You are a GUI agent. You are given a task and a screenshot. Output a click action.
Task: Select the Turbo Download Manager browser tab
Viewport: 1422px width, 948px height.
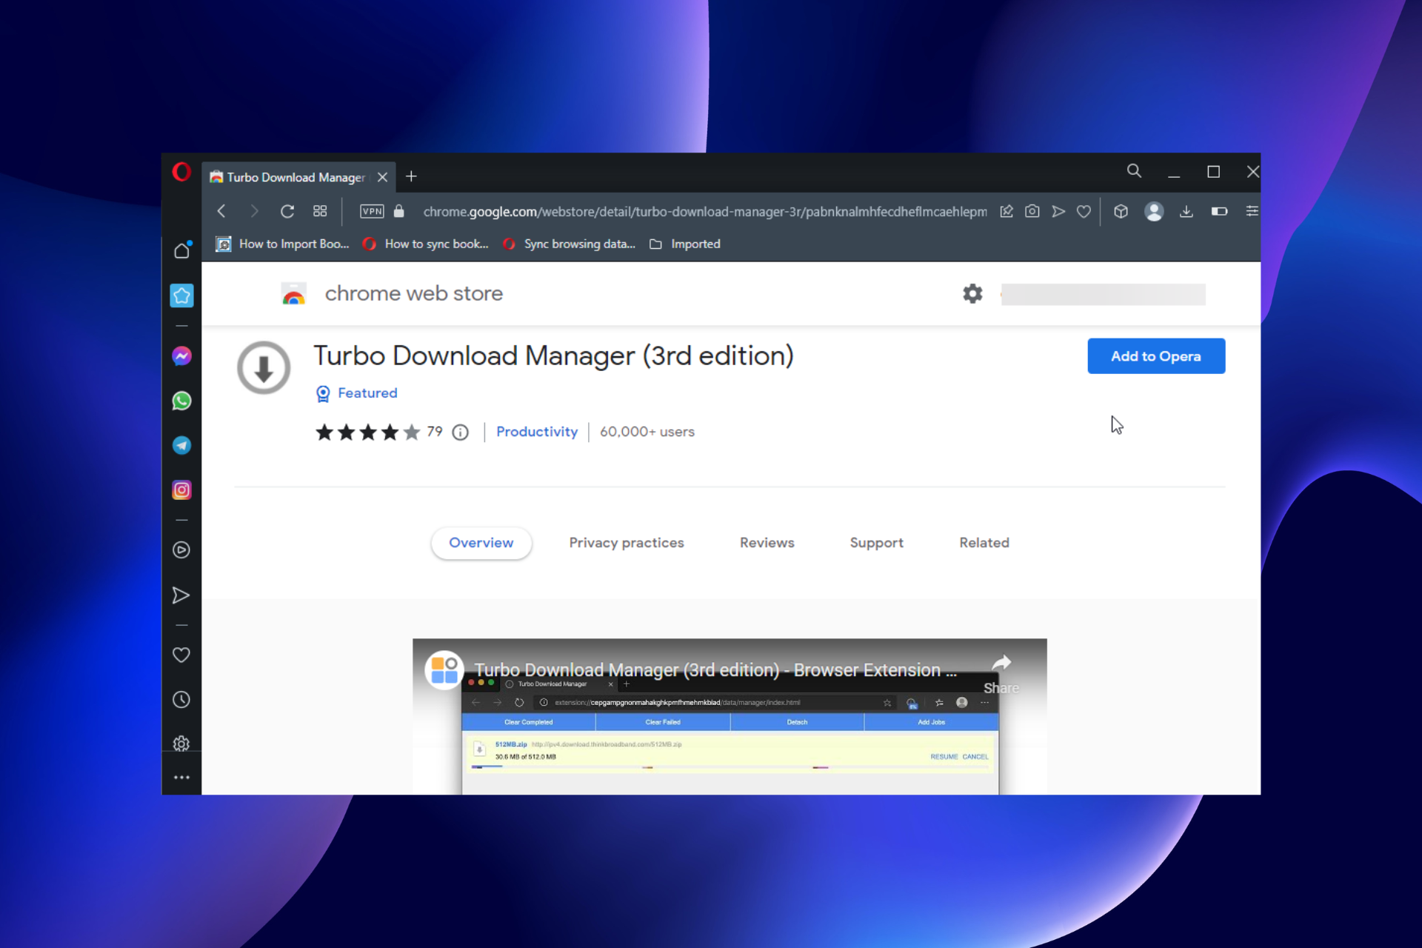coord(298,178)
